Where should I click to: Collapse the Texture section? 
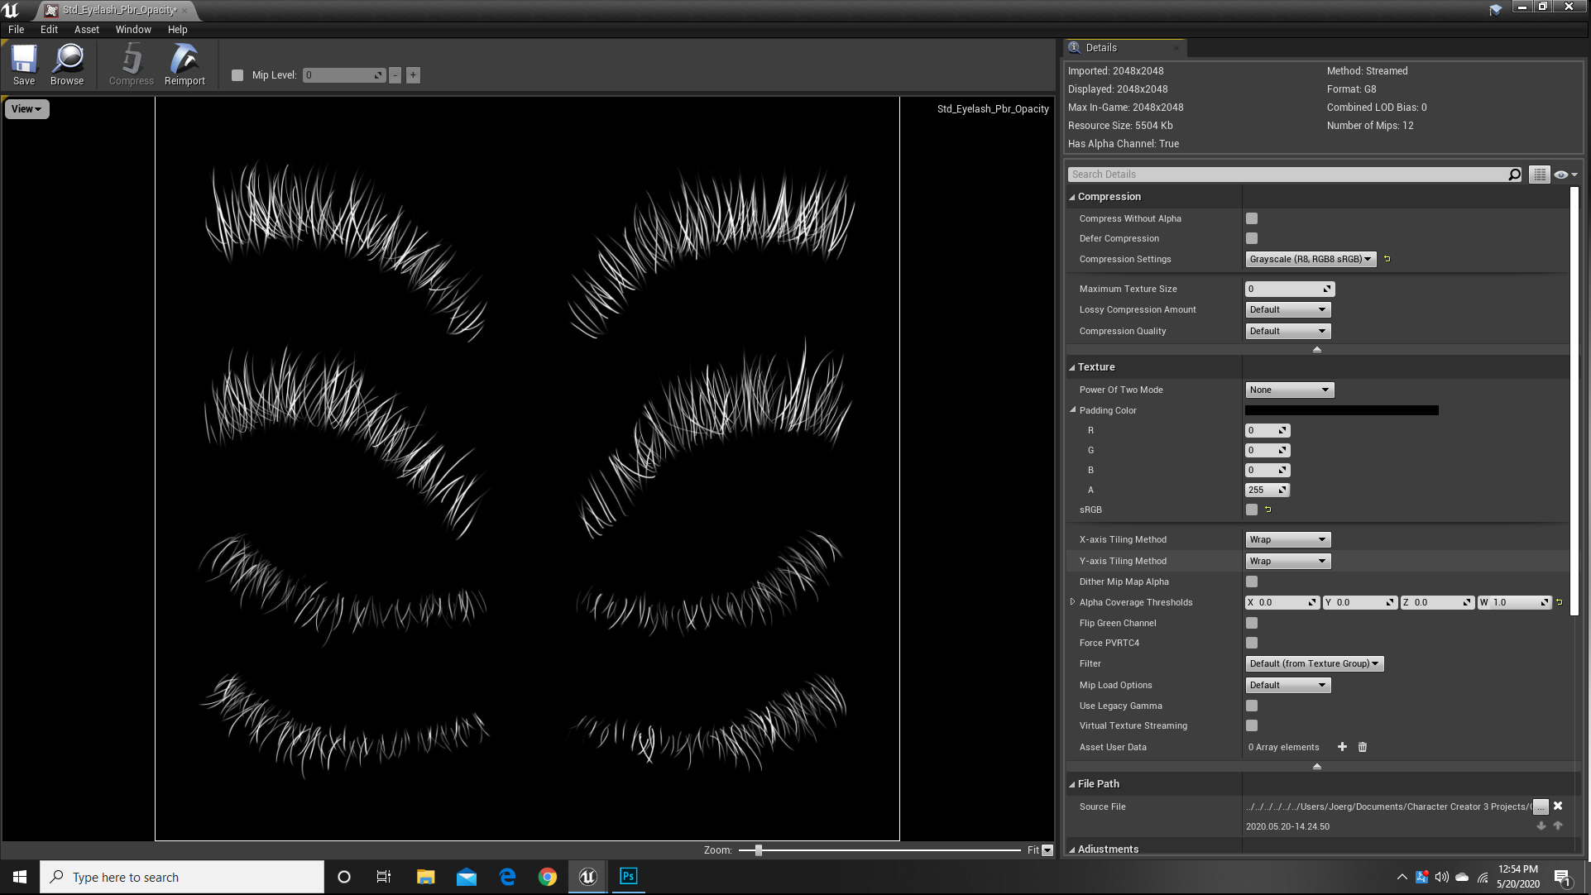point(1072,367)
